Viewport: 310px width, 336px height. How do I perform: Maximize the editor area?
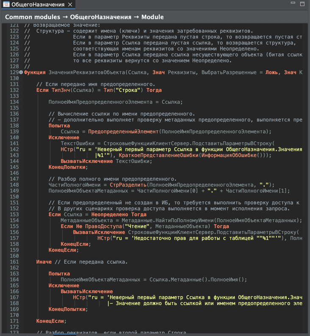[x=302, y=4]
